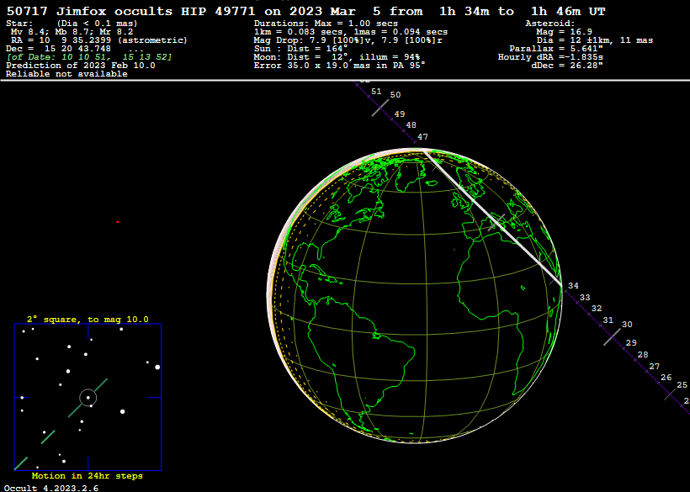Click "Hourly dRA =-1.835s"
690x492 pixels.
[550, 57]
